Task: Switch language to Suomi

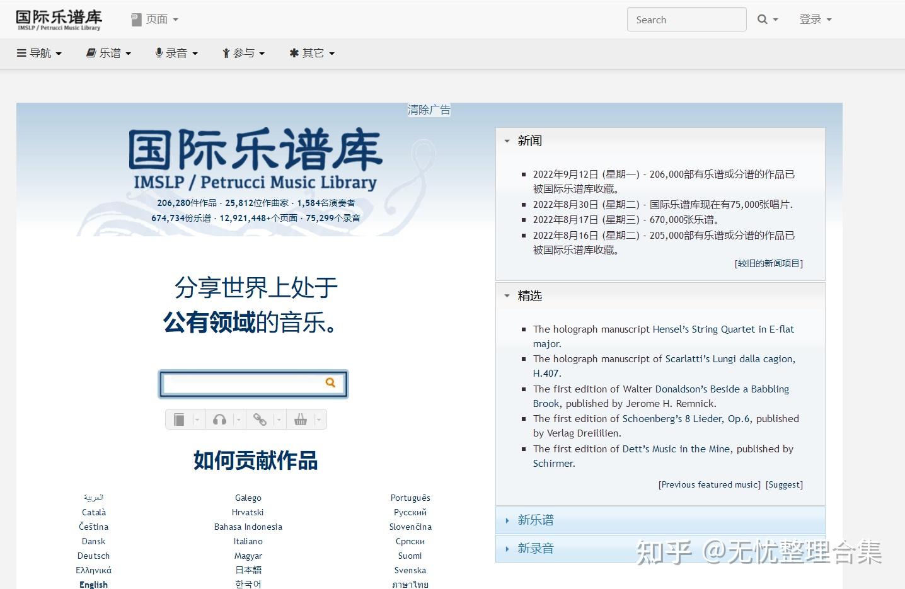Action: click(x=410, y=556)
